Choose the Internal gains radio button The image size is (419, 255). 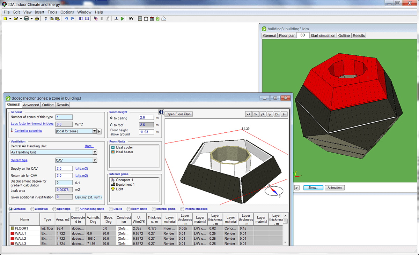[x=154, y=209]
